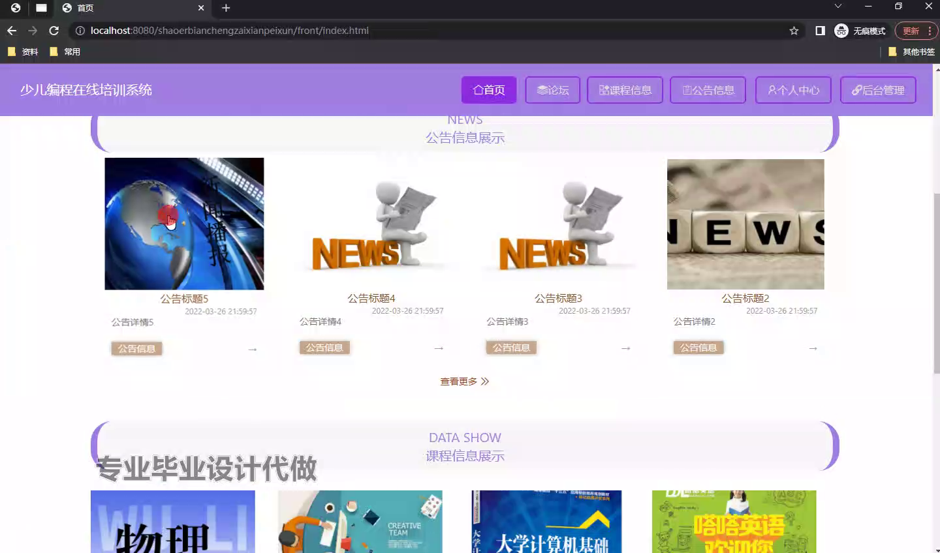
Task: Open the NEWS dice image for 公告标题2
Action: coord(745,224)
